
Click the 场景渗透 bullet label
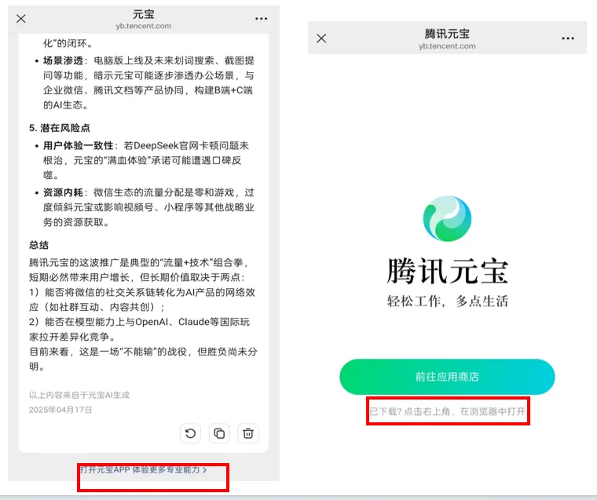(x=63, y=60)
